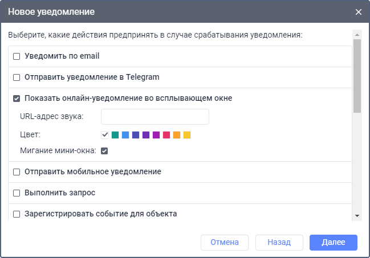370x258 pixels.
Task: Check 'Отправить уведомление в Telegram' option
Action: point(17,77)
